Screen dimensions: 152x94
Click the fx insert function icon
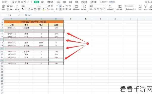pyautogui.click(x=29, y=15)
